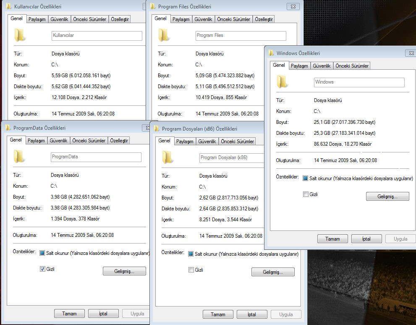Click Gelişmiş button in Program Dosyaları (x86) properties
Viewport: 416px width, 325px height.
pos(273,272)
